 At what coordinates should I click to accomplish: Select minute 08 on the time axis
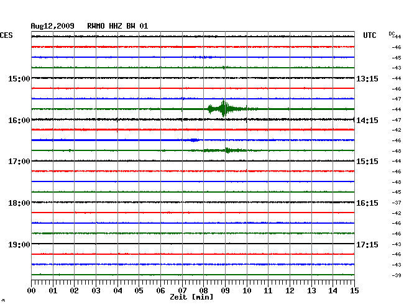coord(203,290)
